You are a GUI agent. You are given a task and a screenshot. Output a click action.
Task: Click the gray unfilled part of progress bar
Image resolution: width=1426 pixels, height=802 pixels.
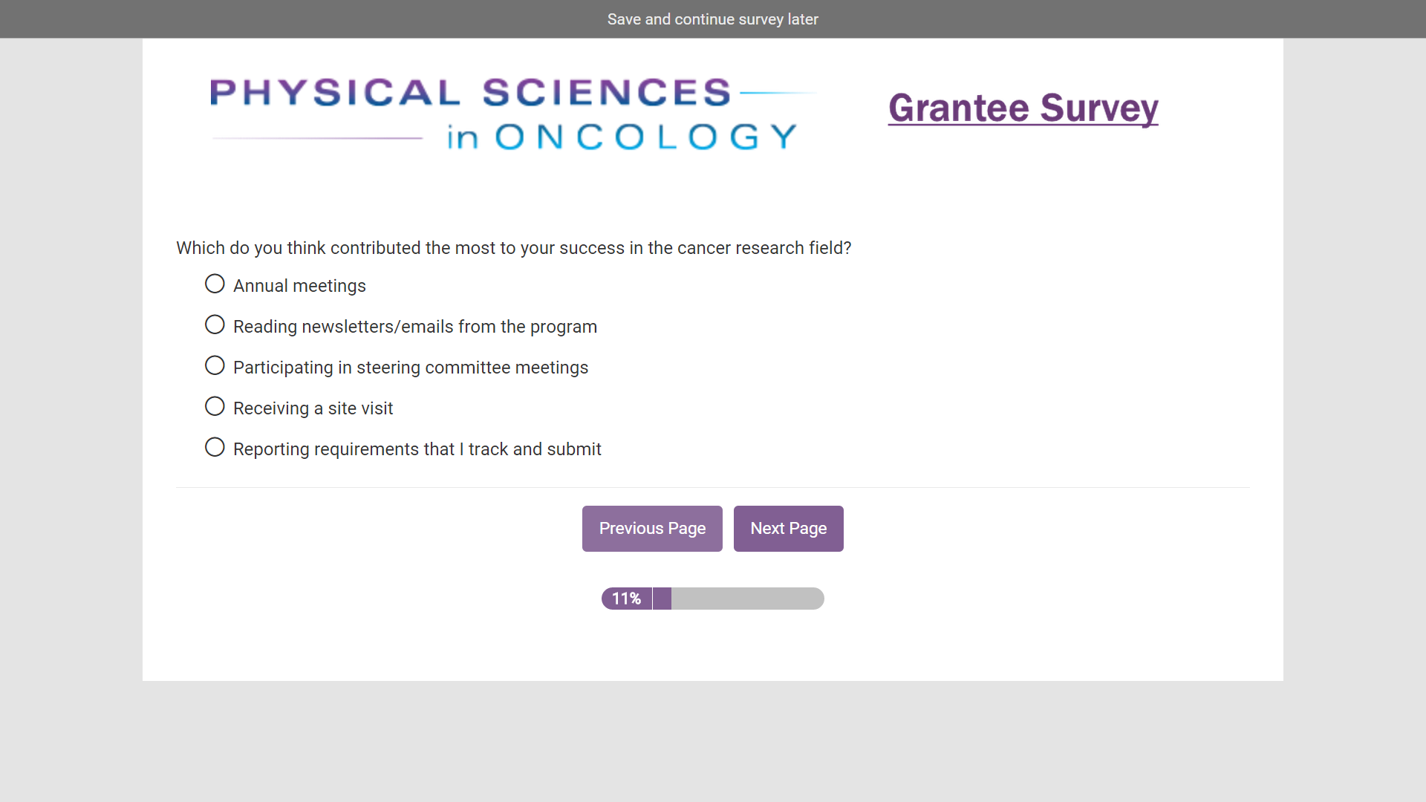coord(746,599)
